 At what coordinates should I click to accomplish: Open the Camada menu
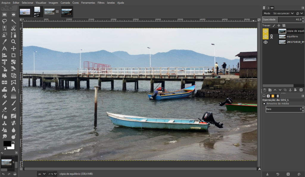[65, 3]
